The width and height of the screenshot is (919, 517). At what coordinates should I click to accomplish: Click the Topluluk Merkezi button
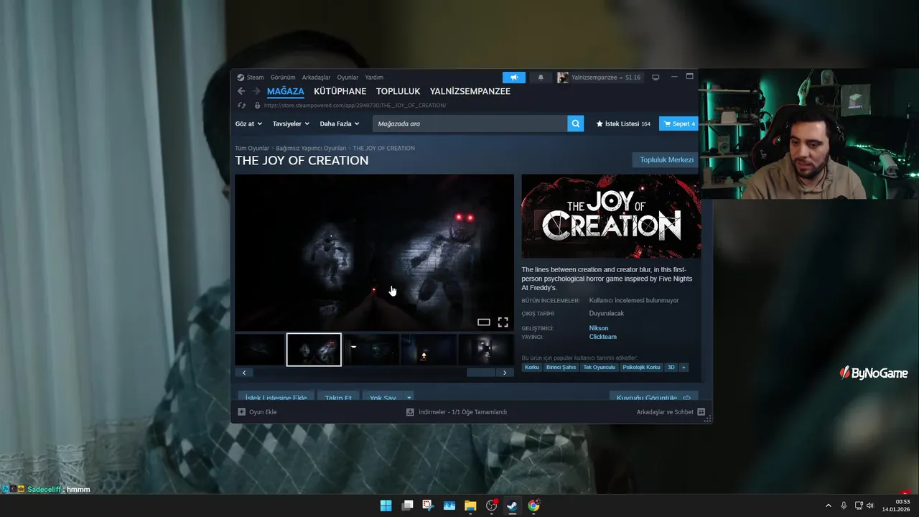coord(667,160)
